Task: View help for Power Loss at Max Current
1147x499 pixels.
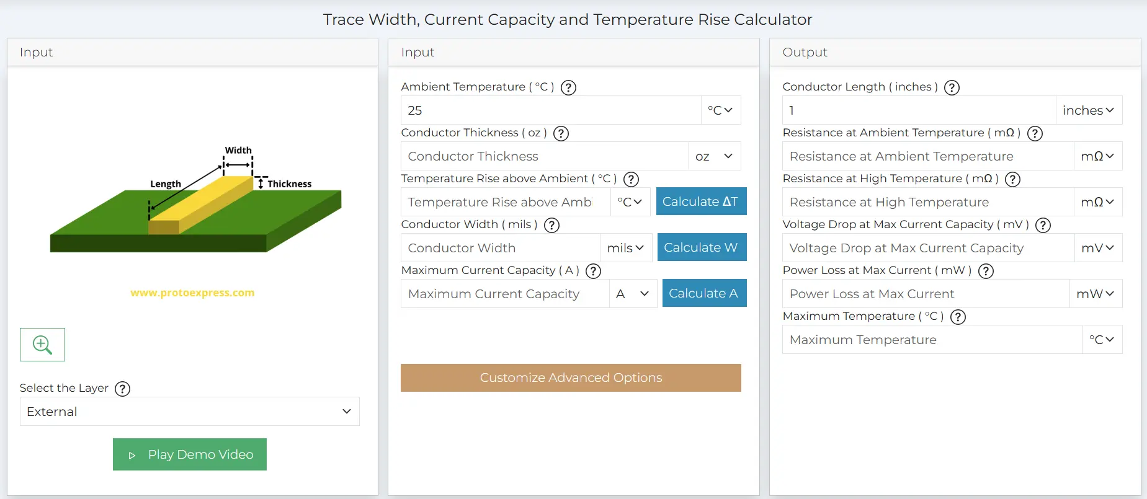Action: coord(986,271)
